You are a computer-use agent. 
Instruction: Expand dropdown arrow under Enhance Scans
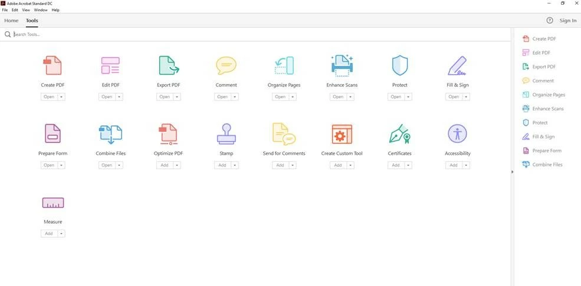tap(350, 97)
